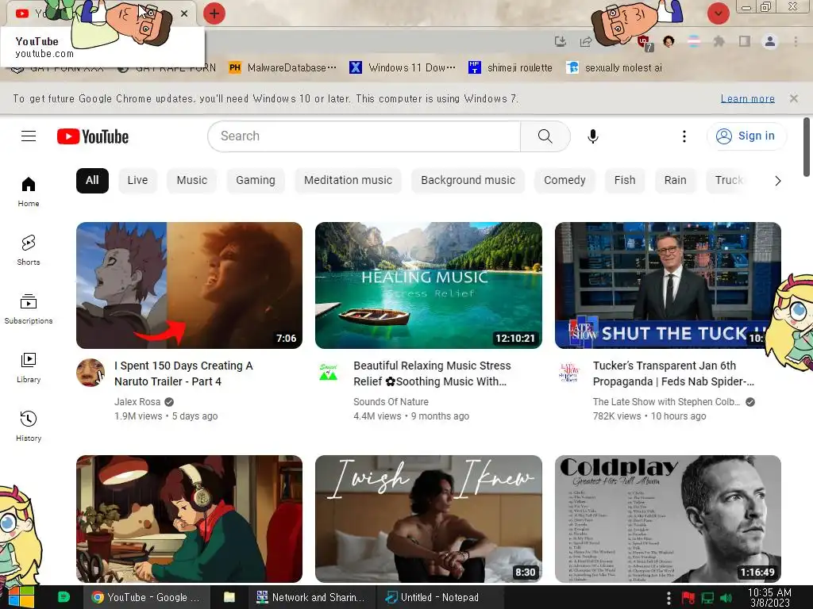Open the I wish I knew thumbnail
Image resolution: width=813 pixels, height=609 pixels.
pyautogui.click(x=429, y=519)
